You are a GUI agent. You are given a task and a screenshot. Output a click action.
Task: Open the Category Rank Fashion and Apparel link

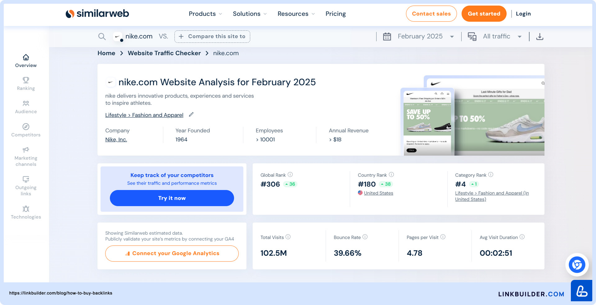click(x=492, y=196)
